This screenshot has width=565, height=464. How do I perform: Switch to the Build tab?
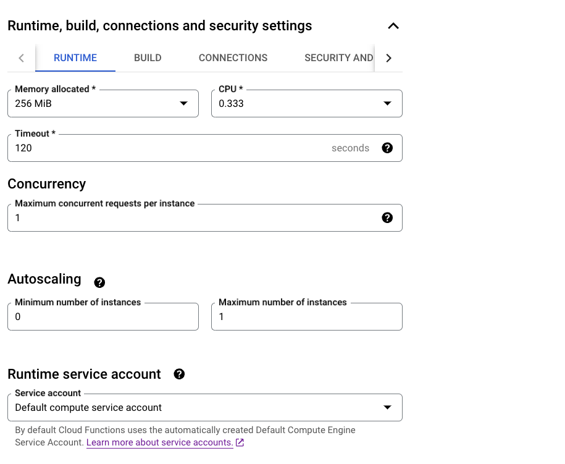click(x=148, y=58)
